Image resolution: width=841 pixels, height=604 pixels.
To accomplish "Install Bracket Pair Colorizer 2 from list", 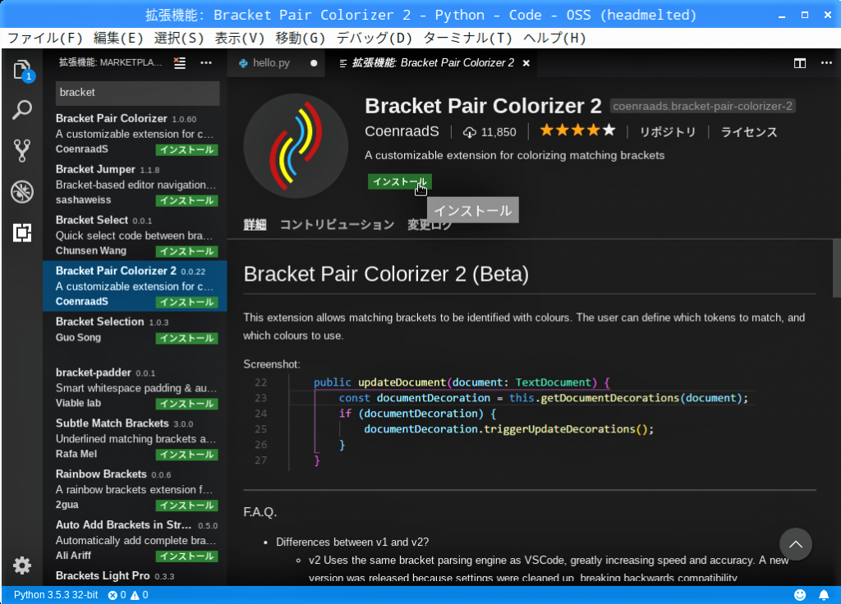I will coord(186,302).
